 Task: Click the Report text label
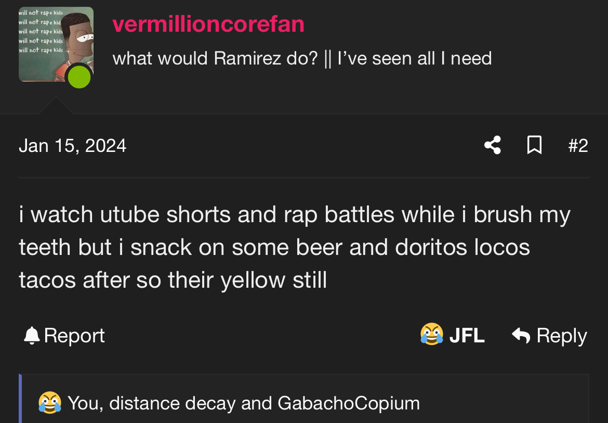[74, 336]
